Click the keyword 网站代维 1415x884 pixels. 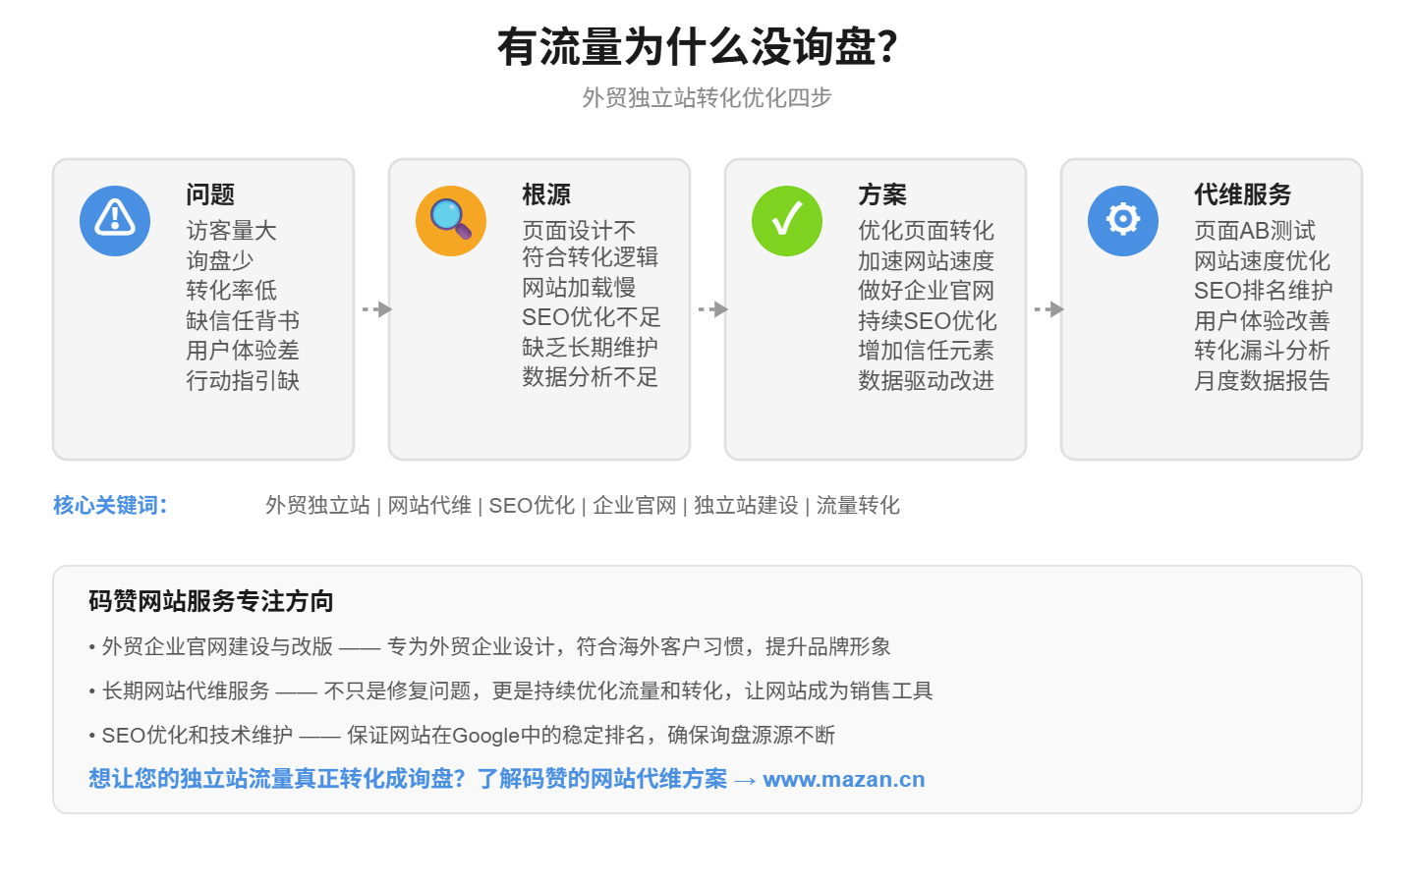point(429,505)
